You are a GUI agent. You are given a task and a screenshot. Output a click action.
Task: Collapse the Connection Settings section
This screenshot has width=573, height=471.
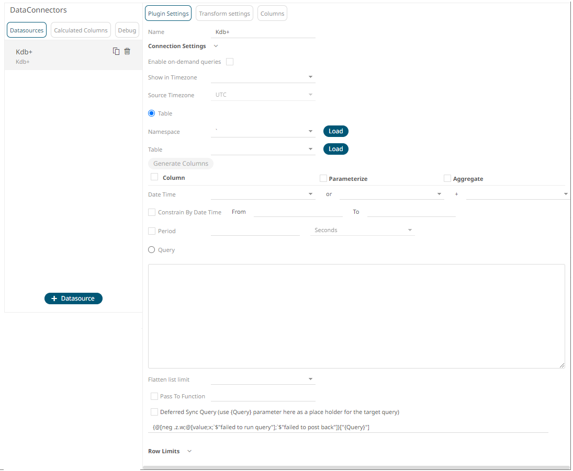[x=216, y=46]
